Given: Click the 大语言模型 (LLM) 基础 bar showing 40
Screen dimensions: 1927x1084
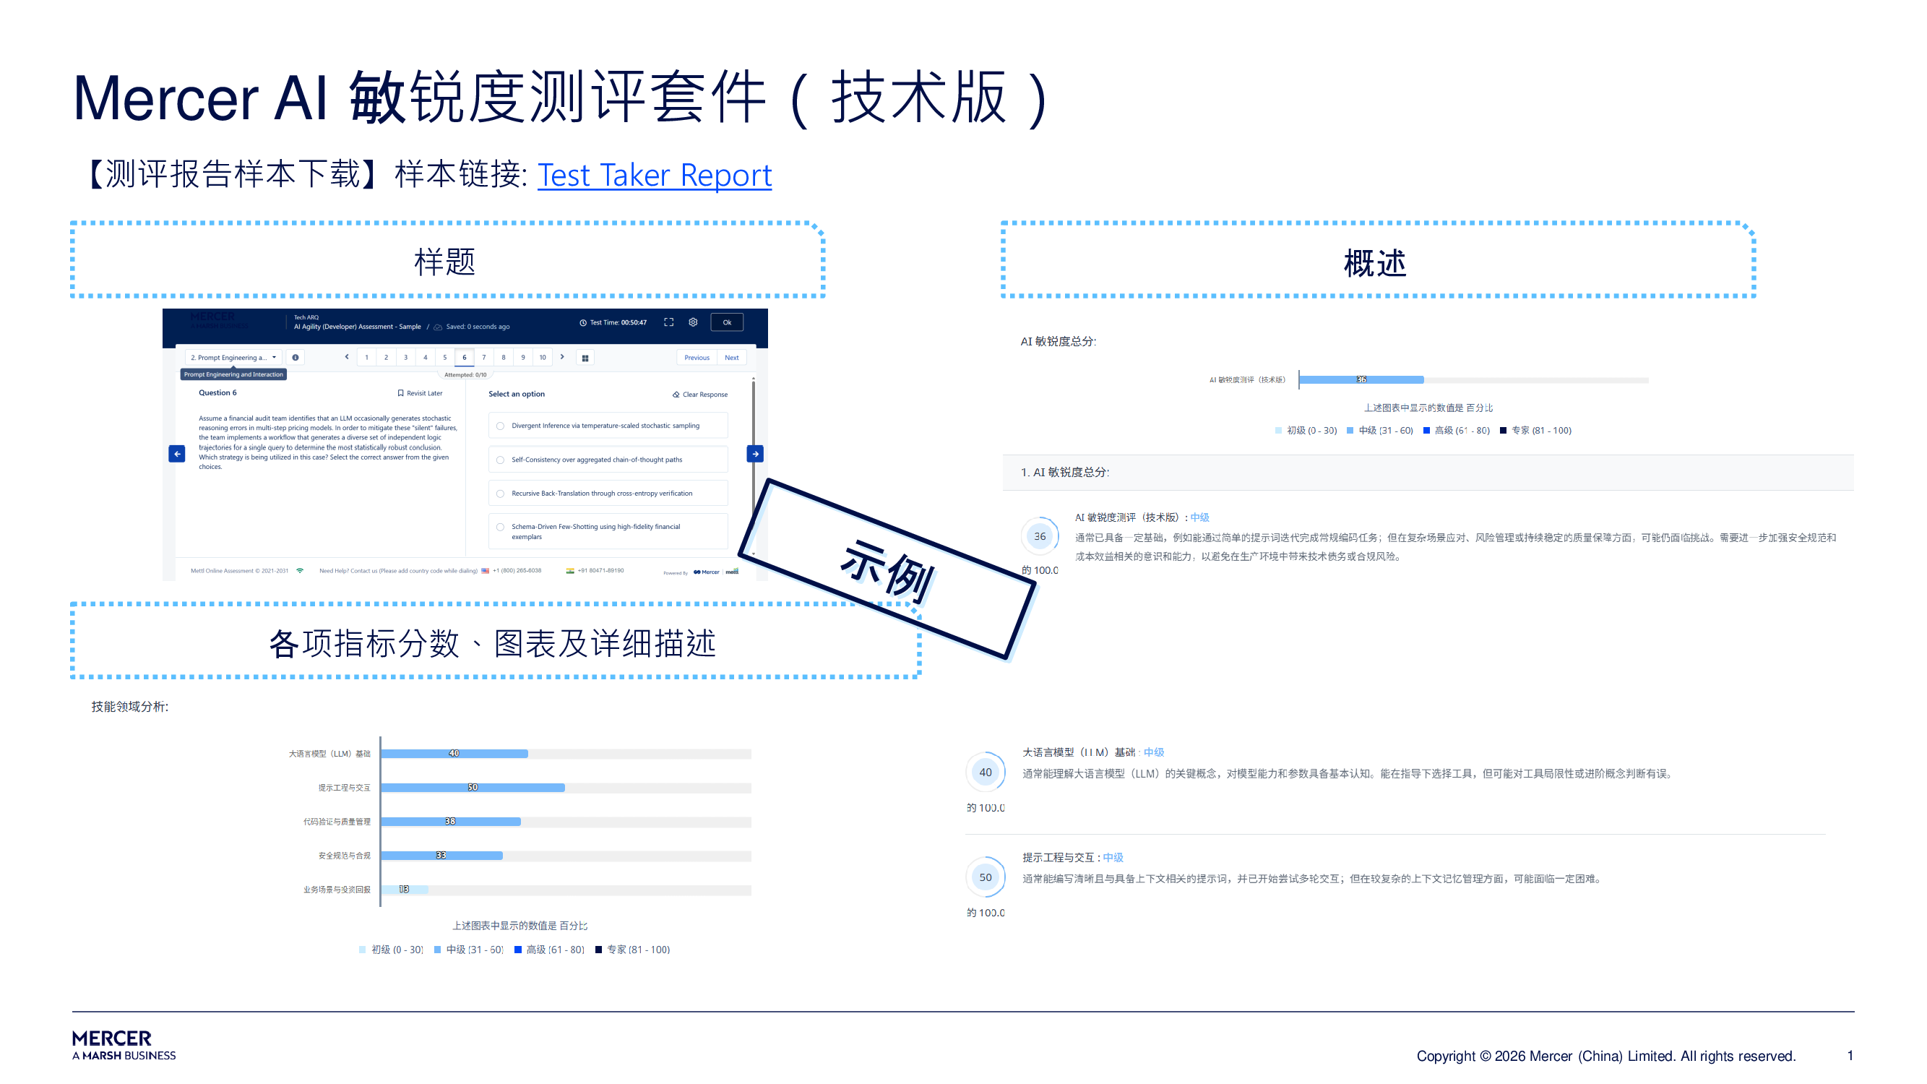Looking at the screenshot, I should 454,754.
